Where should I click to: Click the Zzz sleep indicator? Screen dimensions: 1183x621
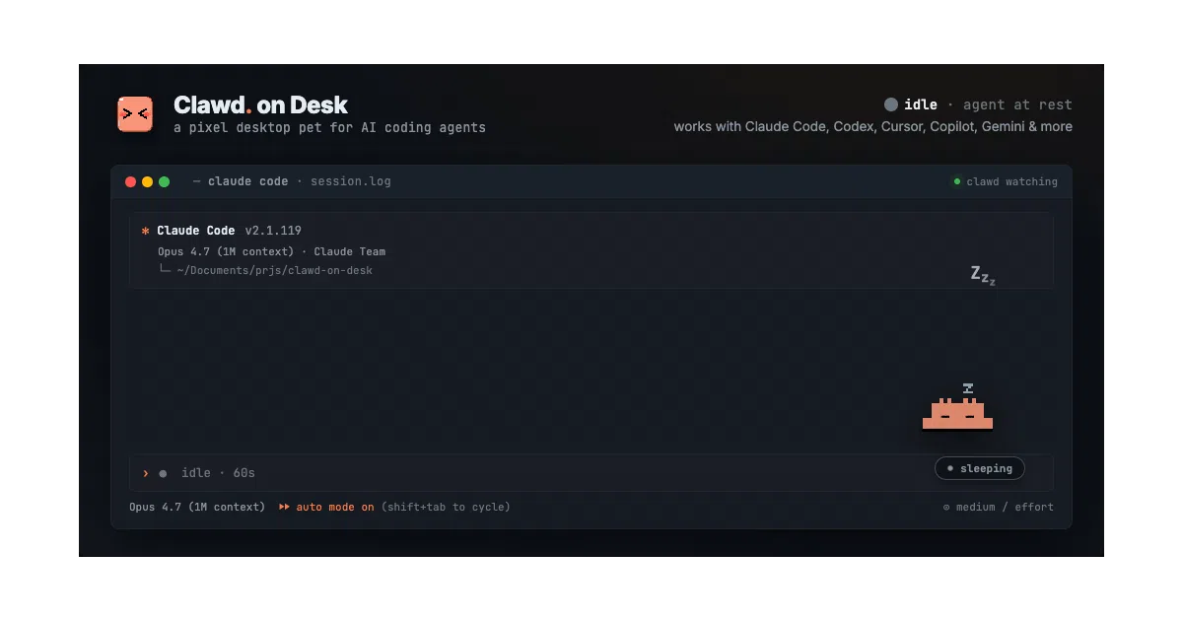[983, 275]
